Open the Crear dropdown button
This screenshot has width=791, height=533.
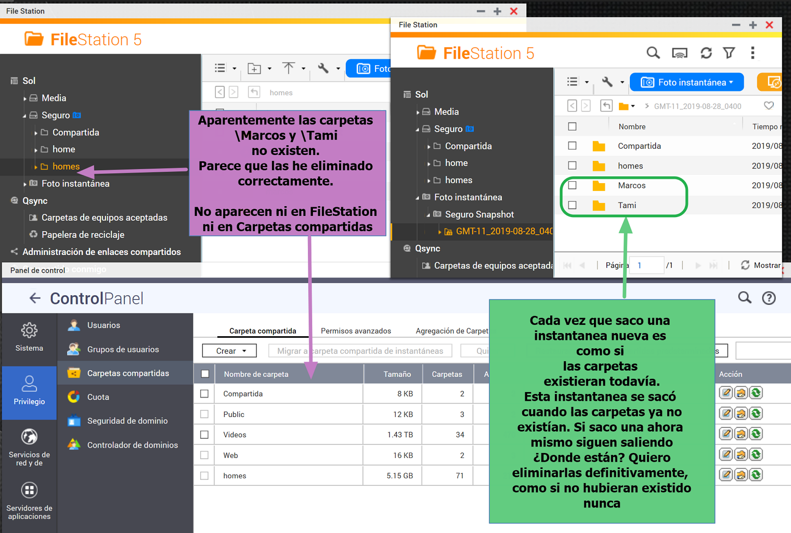(x=229, y=351)
